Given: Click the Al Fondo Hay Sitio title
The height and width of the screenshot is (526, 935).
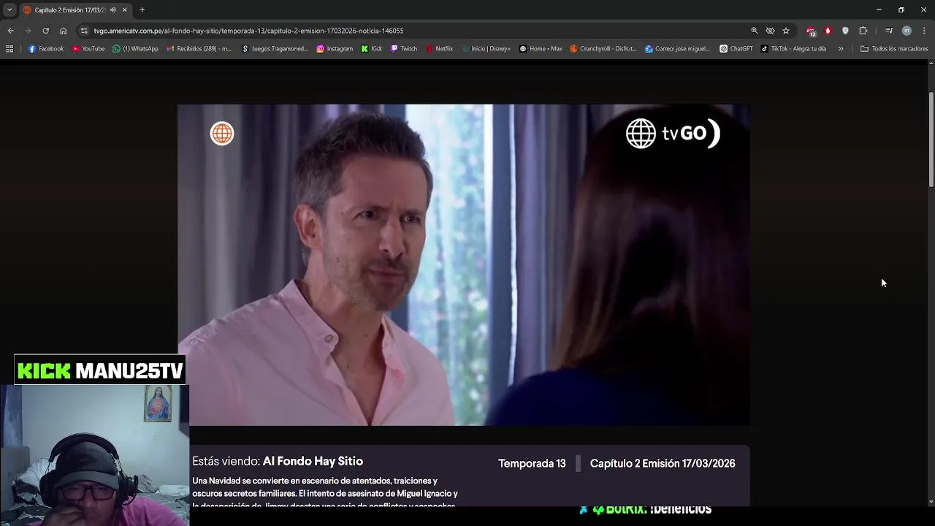Looking at the screenshot, I should point(313,462).
